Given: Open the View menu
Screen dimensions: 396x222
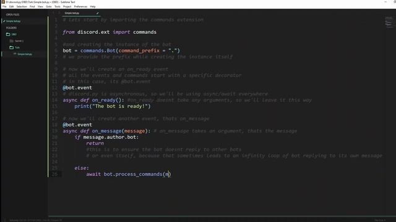Looking at the screenshot, I should coord(40,7).
